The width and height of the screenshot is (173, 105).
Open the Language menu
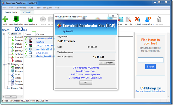(x=48, y=8)
